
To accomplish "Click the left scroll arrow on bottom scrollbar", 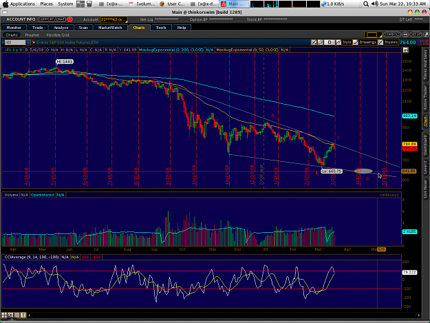I will point(30,315).
